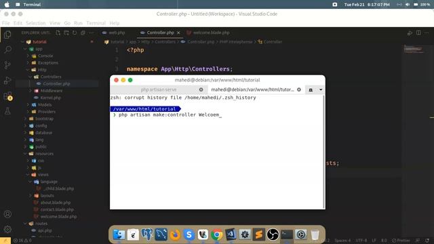Click the New Folder icon in the Explorer header
This screenshot has height=244, width=434.
point(66,33)
